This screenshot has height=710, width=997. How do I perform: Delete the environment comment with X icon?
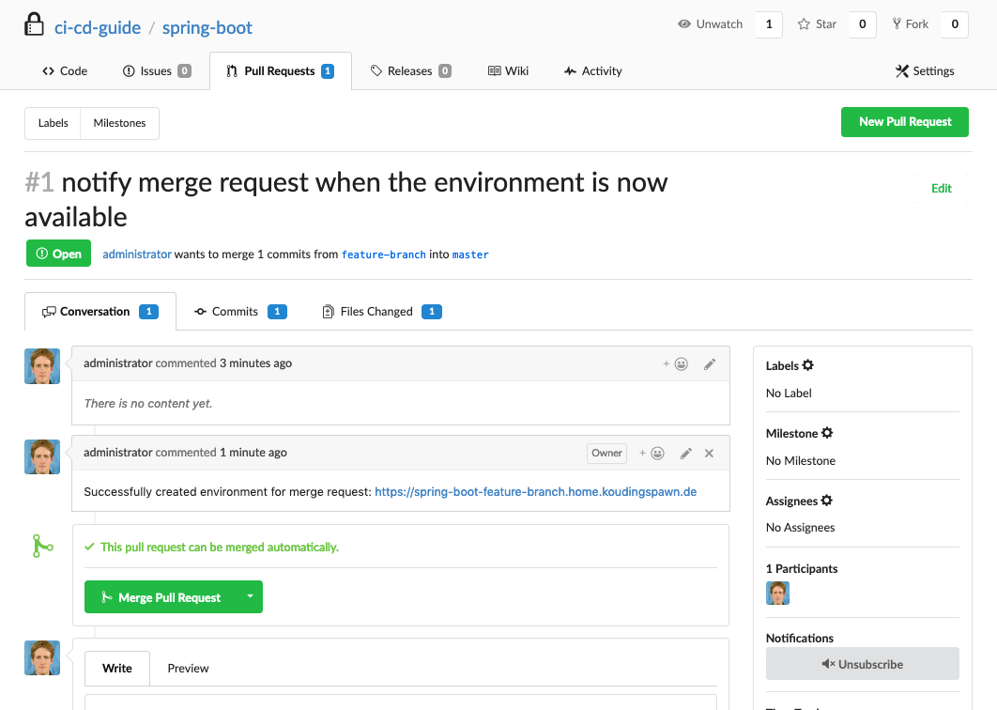pos(710,453)
